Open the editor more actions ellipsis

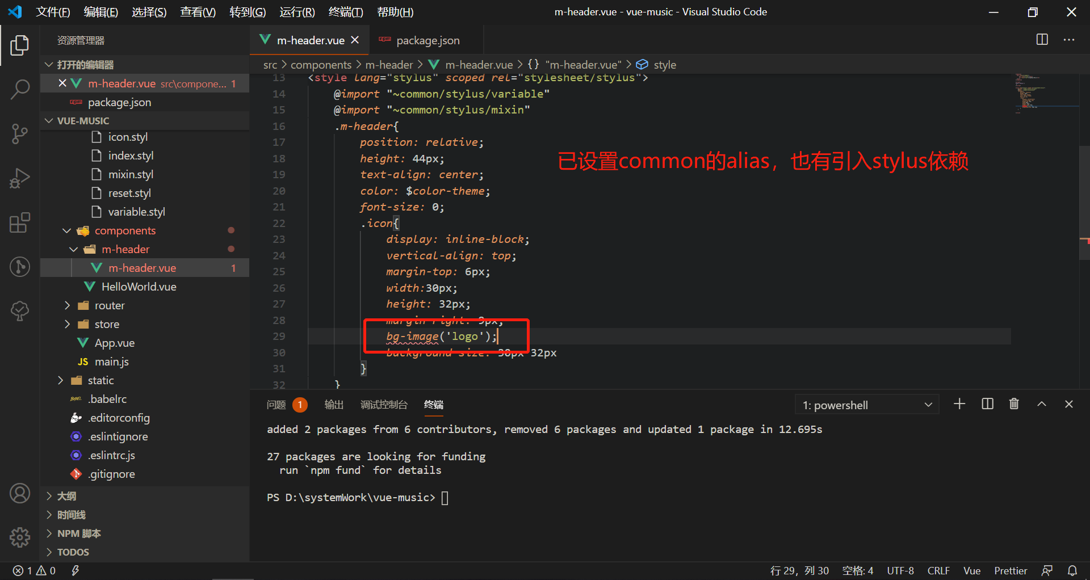click(1069, 40)
